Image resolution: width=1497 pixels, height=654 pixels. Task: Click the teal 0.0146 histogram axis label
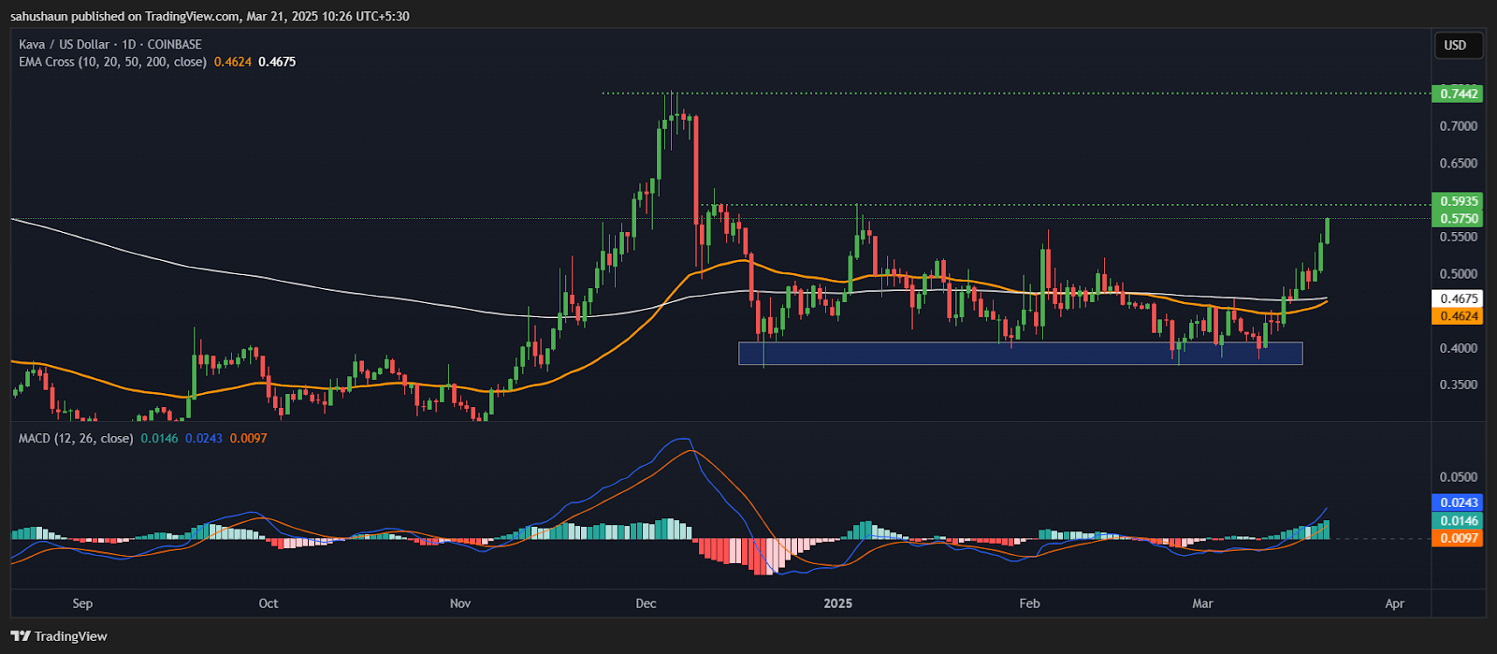click(1458, 521)
